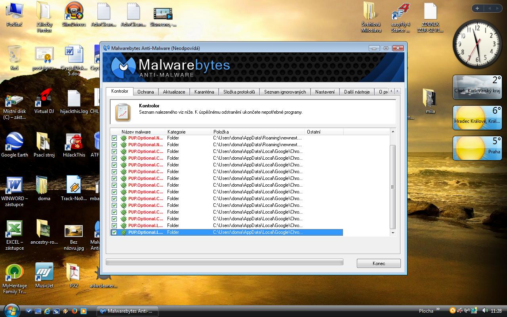Image resolution: width=507 pixels, height=317 pixels.
Task: Launch easyFly 4 Starter shortcut
Action: [400, 17]
